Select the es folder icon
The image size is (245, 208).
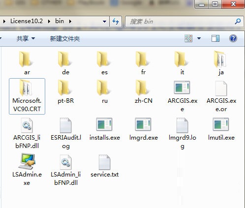103,59
